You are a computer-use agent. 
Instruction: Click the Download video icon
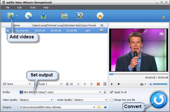(x=43, y=16)
